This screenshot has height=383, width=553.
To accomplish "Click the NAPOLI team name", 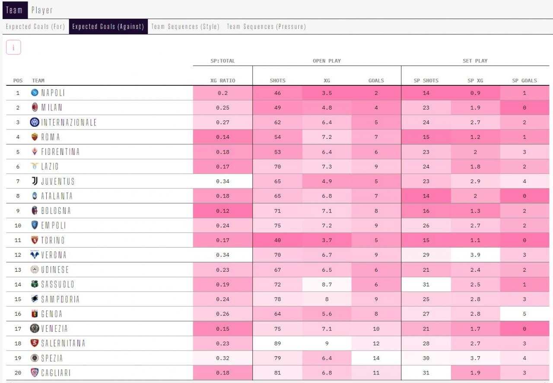I will tap(53, 93).
